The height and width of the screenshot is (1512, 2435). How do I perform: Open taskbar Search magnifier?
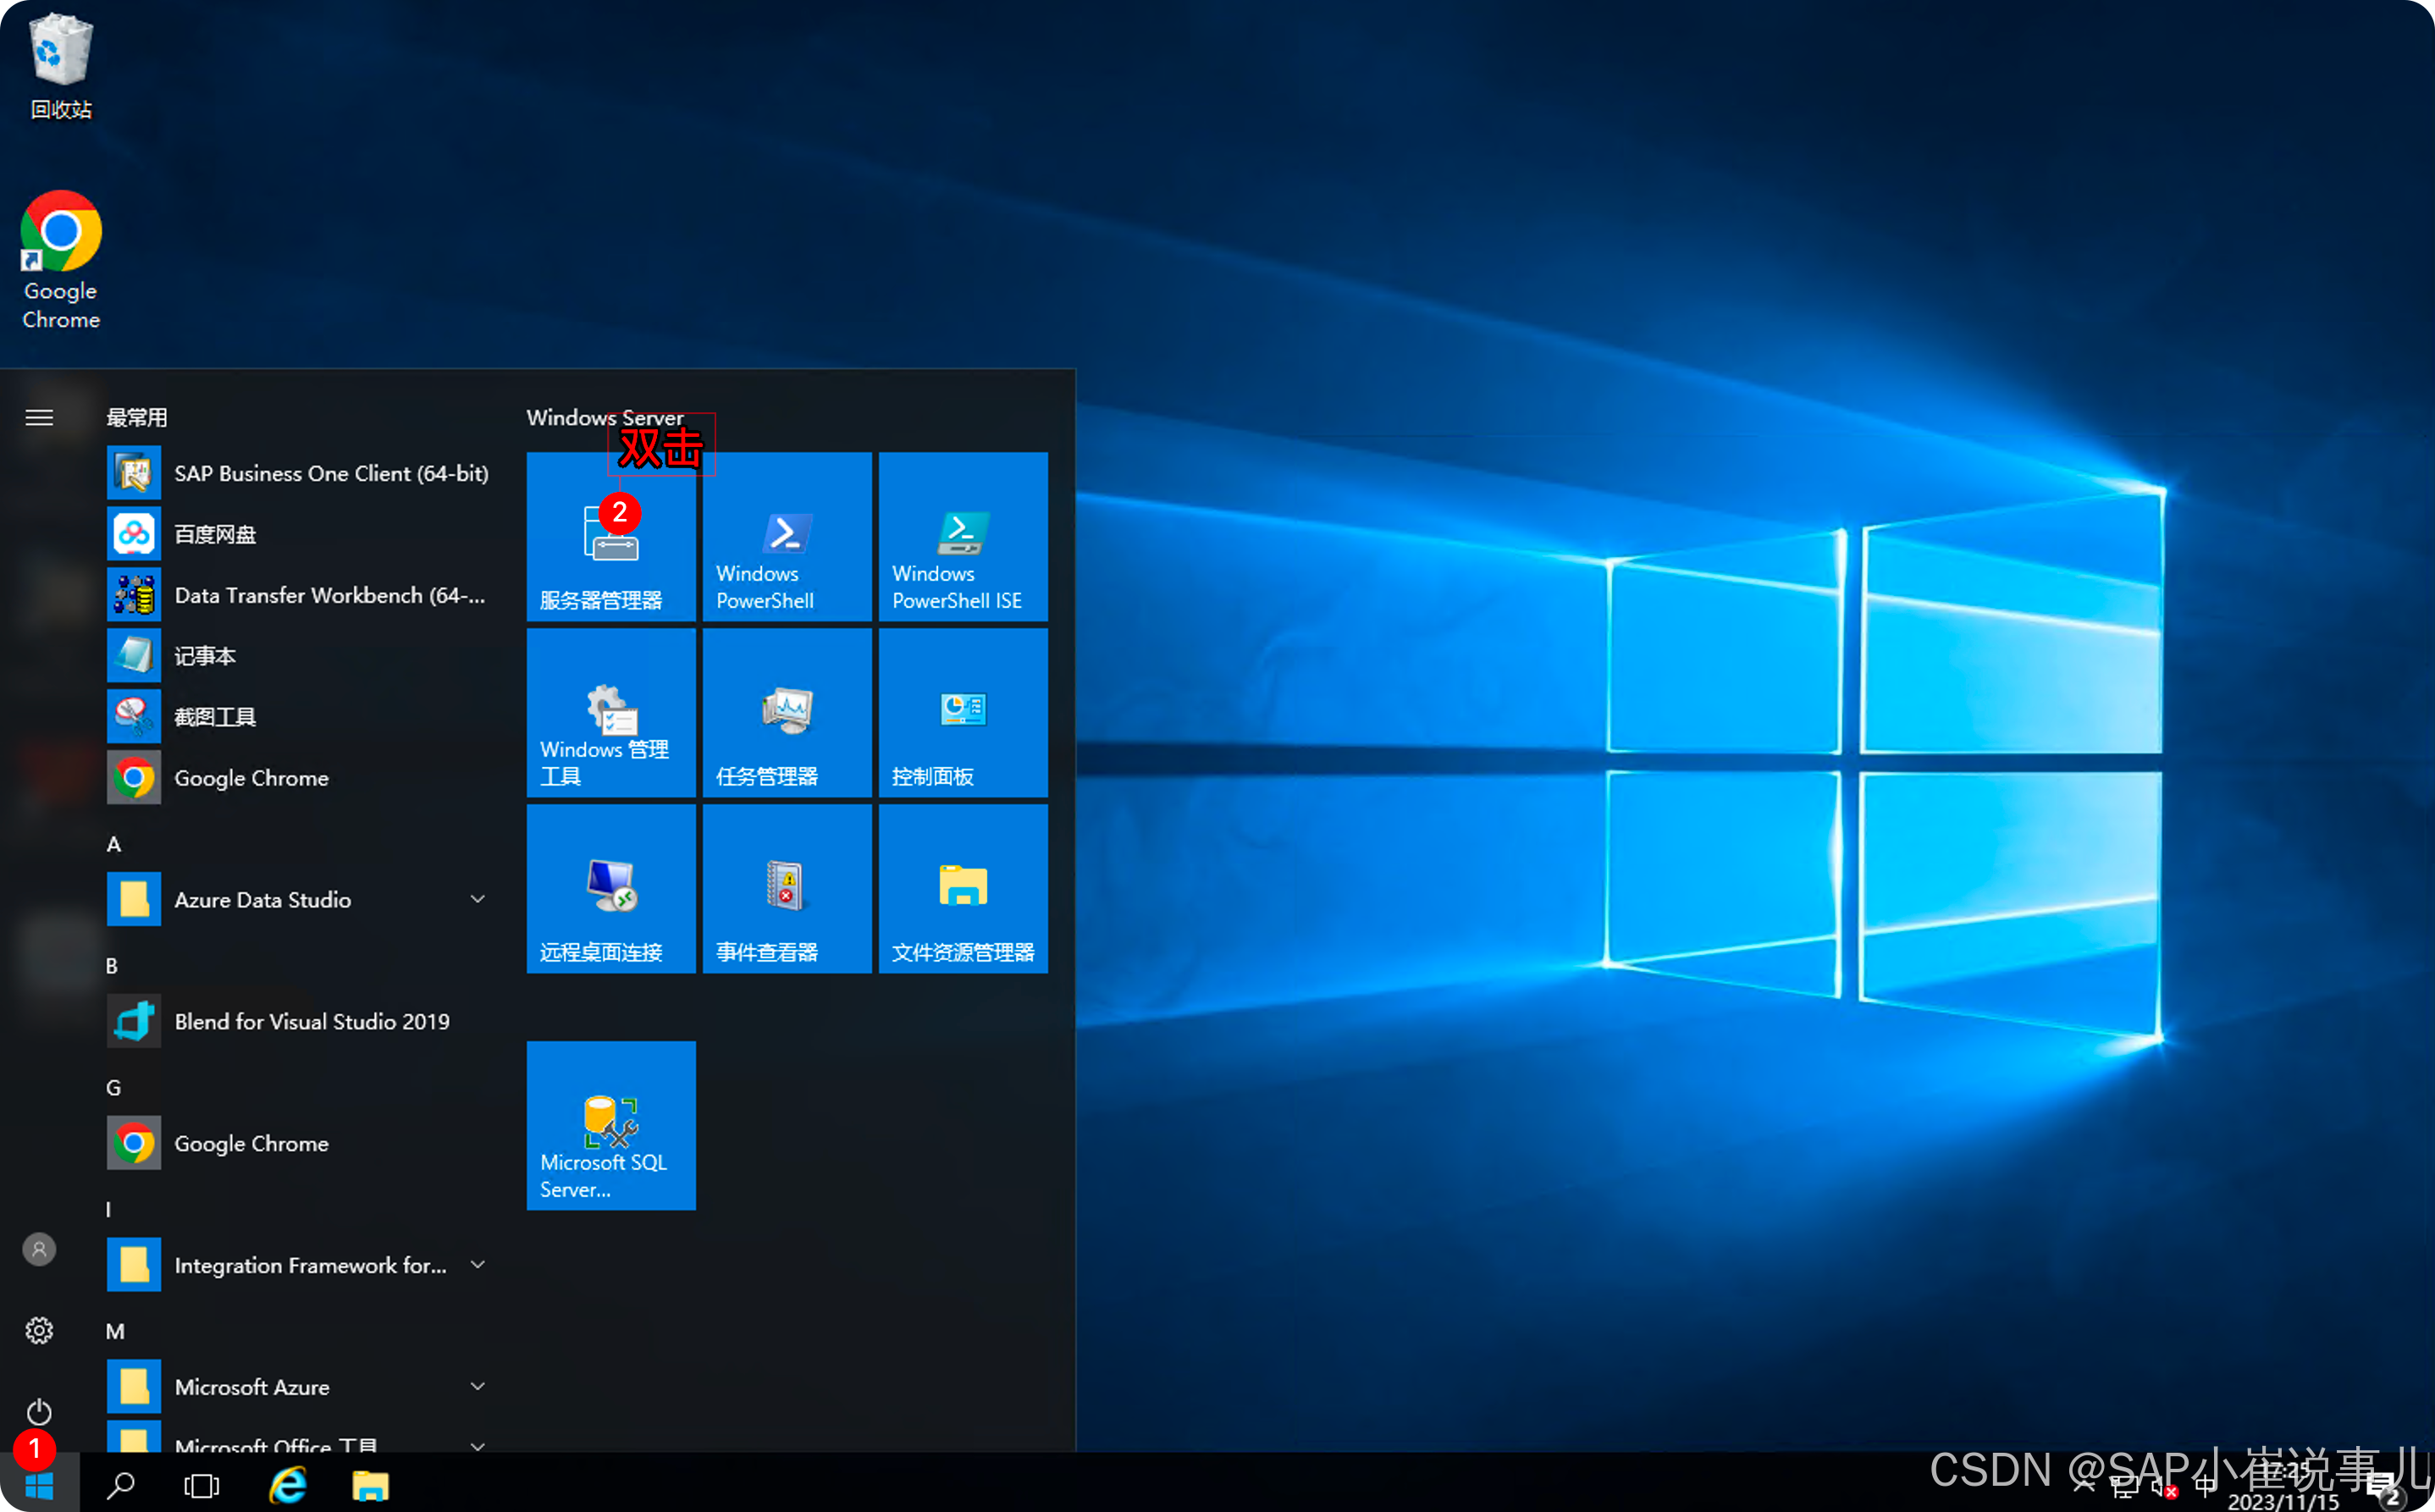point(121,1485)
